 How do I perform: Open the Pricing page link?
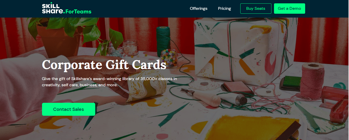(224, 9)
